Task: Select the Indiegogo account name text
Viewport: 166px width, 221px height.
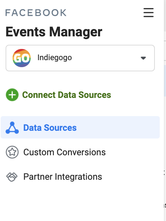Action: (x=54, y=58)
